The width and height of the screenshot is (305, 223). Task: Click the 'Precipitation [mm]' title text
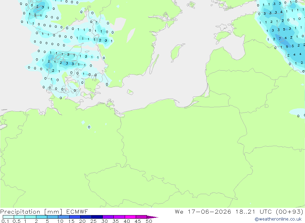click(31, 212)
